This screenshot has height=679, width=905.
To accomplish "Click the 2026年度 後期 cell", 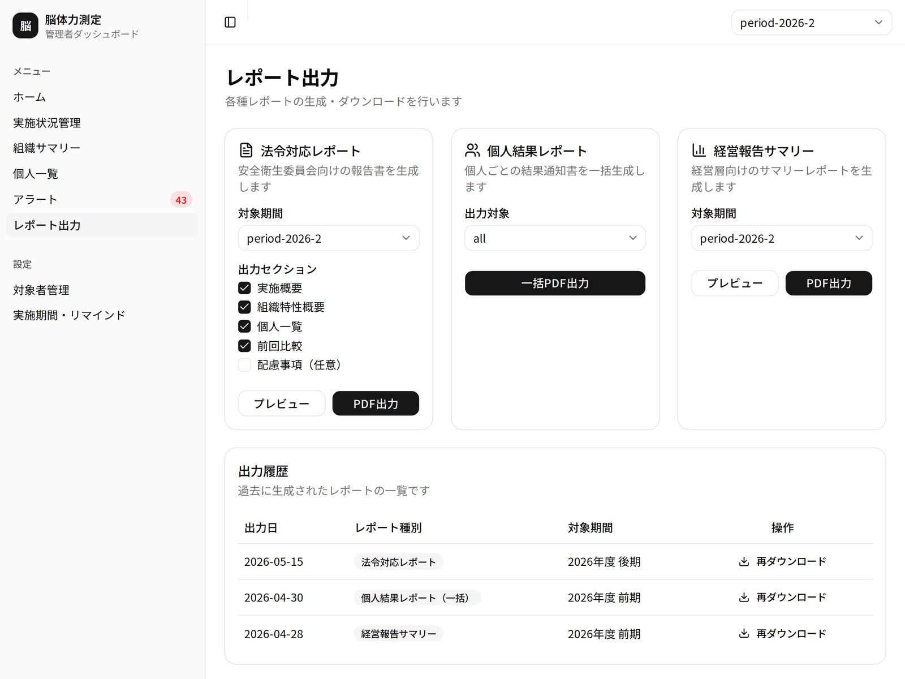I will (604, 562).
